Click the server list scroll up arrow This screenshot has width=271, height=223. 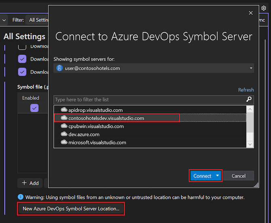pyautogui.click(x=250, y=109)
